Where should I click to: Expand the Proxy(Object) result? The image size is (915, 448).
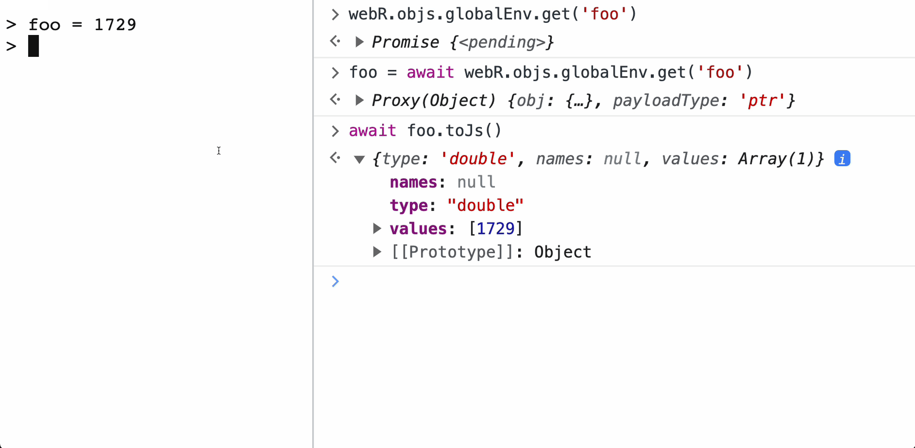[360, 100]
